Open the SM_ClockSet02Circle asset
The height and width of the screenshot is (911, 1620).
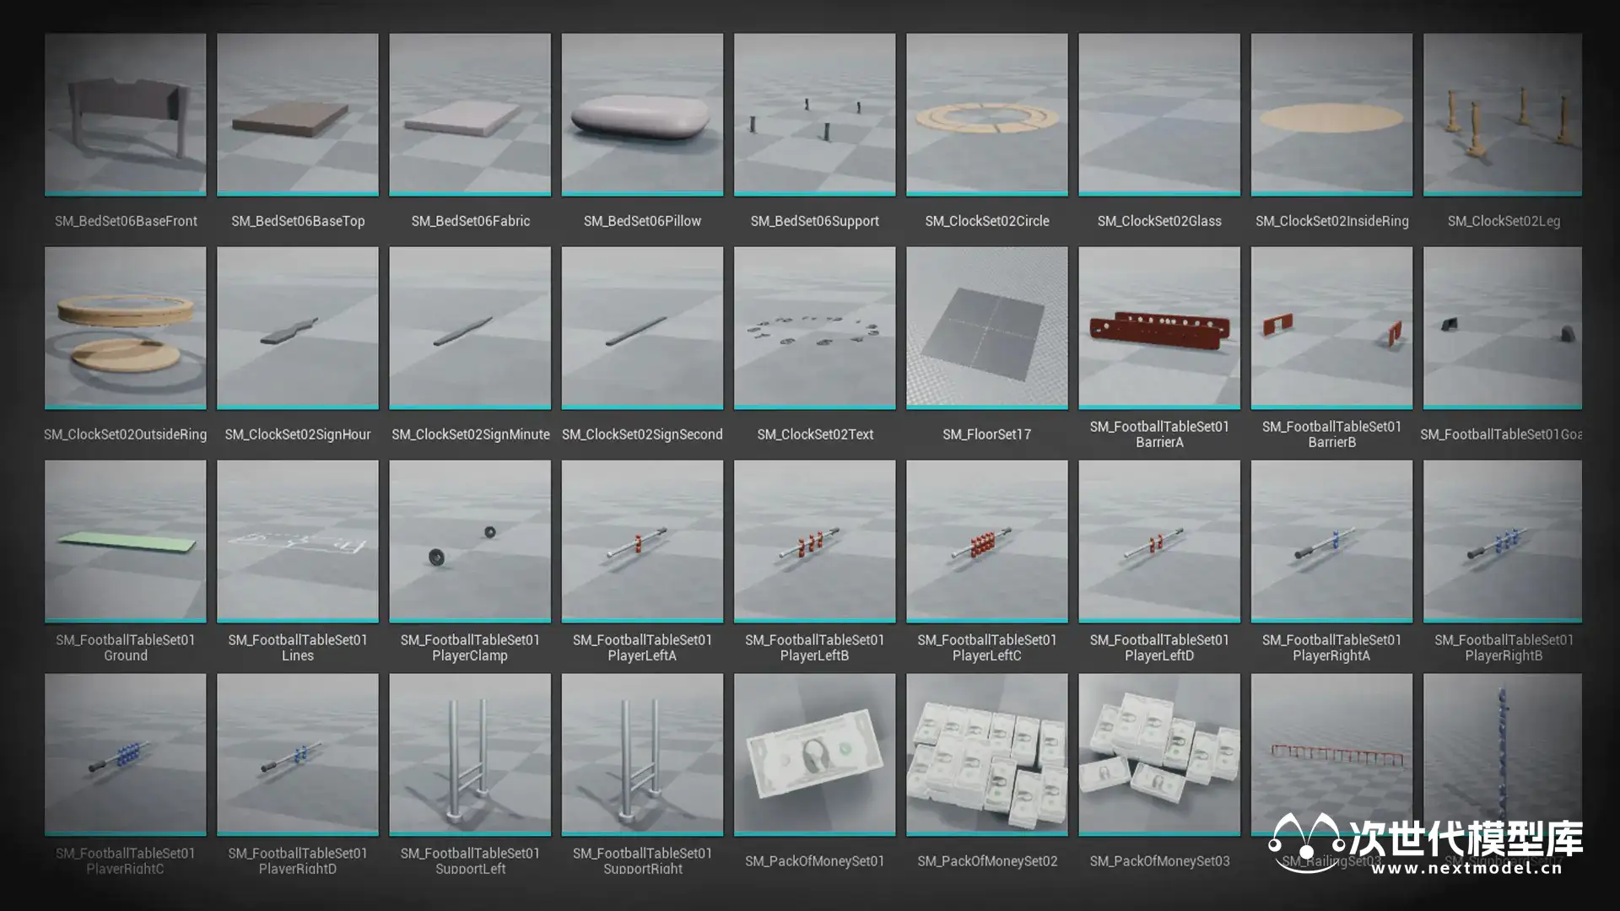(986, 115)
